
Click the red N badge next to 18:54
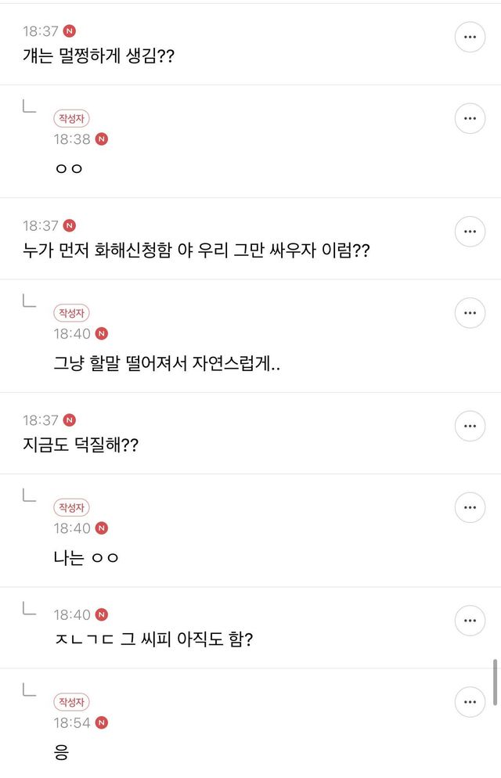101,722
